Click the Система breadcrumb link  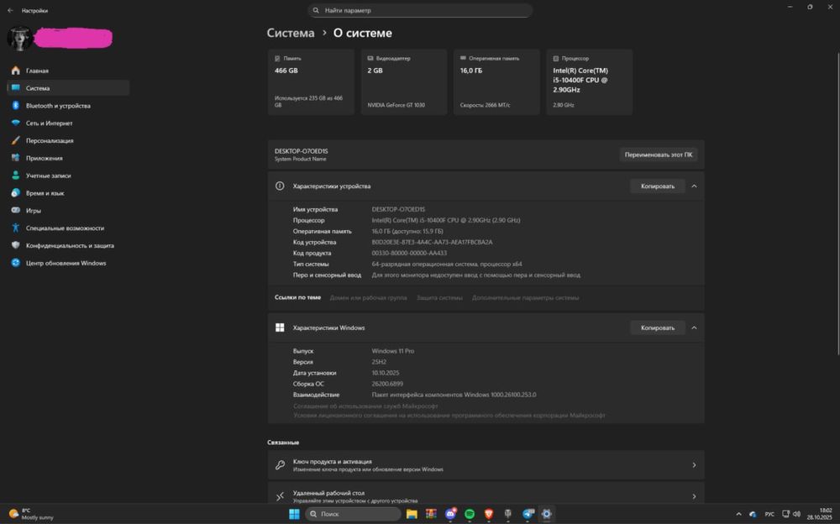pos(291,33)
